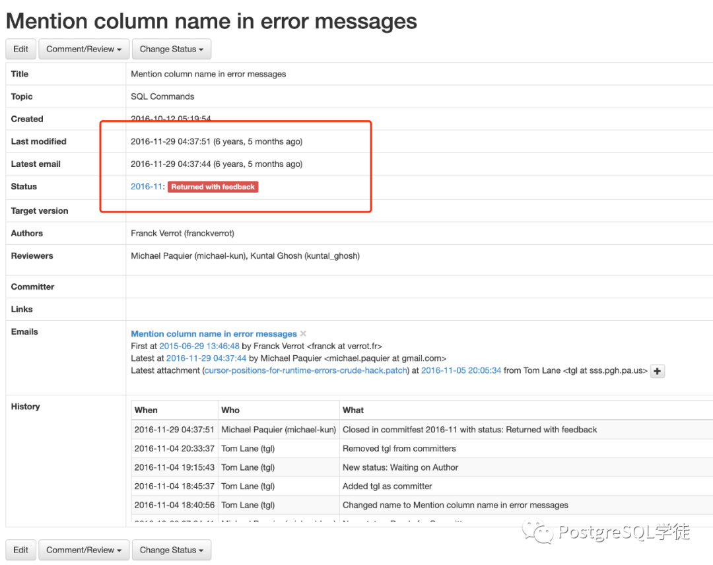Open latest email link 2016-11-29 04:37:44
This screenshot has width=713, height=565.
pyautogui.click(x=206, y=358)
